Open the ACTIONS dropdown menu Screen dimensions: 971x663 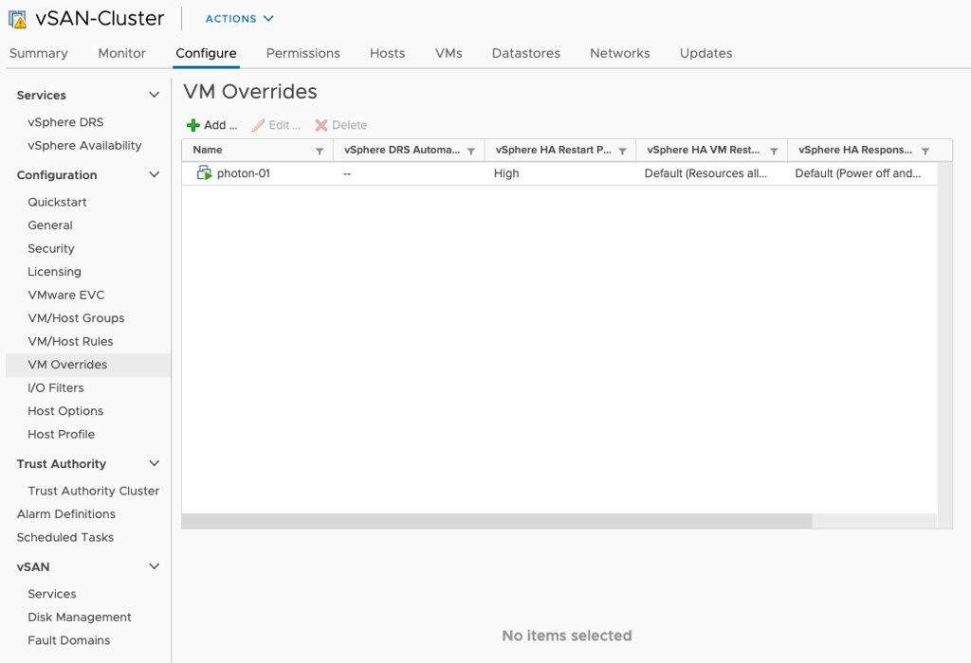(239, 19)
